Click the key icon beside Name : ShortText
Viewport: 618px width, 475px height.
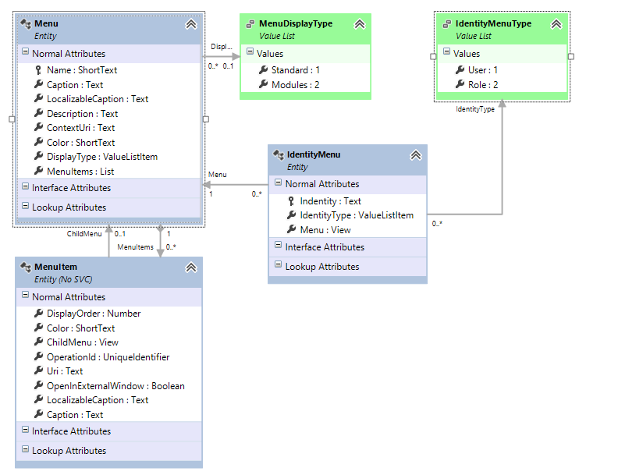(x=38, y=70)
